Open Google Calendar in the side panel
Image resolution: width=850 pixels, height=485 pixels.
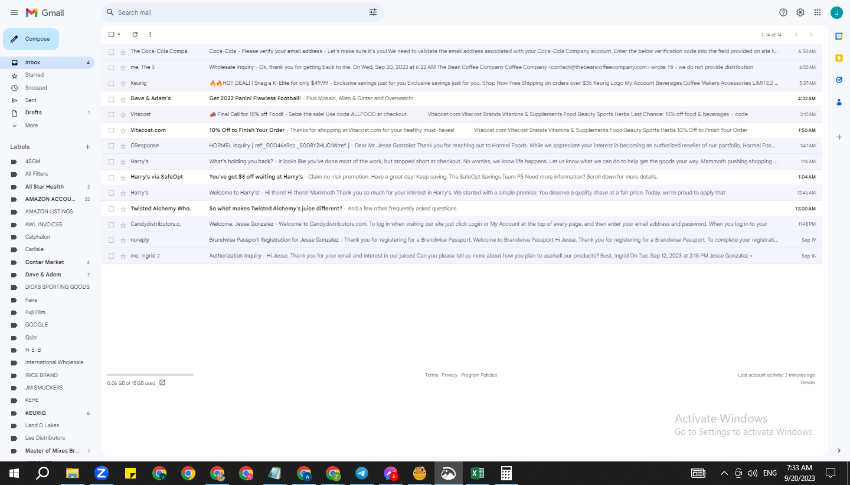[839, 37]
